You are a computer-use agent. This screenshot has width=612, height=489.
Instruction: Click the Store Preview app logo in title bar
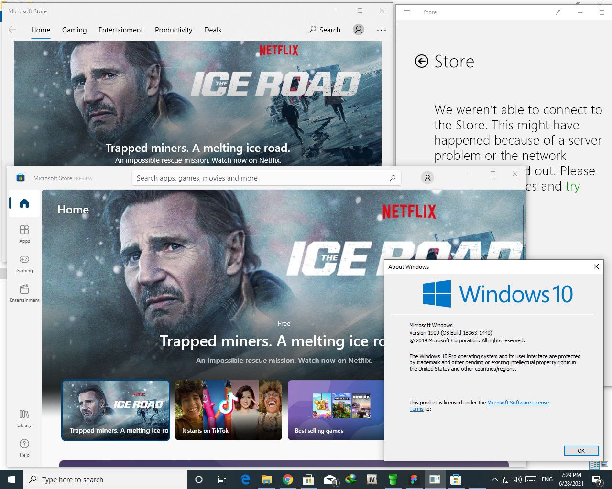pyautogui.click(x=20, y=178)
